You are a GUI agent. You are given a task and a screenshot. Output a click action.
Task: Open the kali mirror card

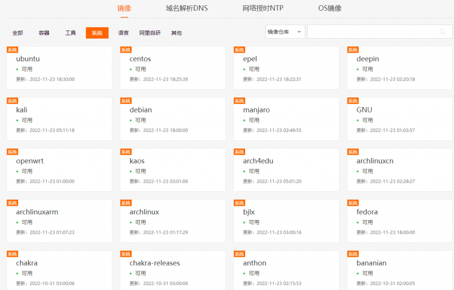(x=59, y=119)
